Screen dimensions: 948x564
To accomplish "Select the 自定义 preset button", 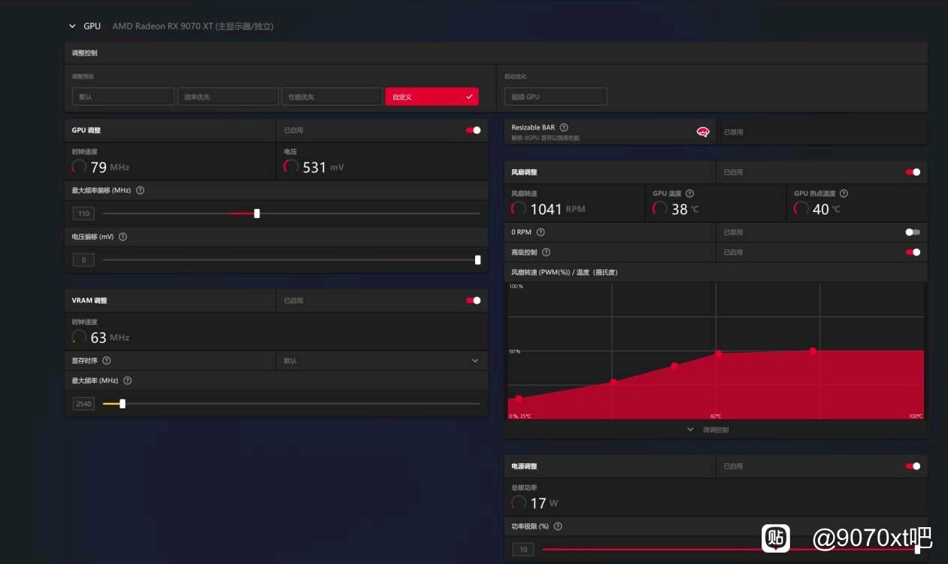I will coord(432,97).
